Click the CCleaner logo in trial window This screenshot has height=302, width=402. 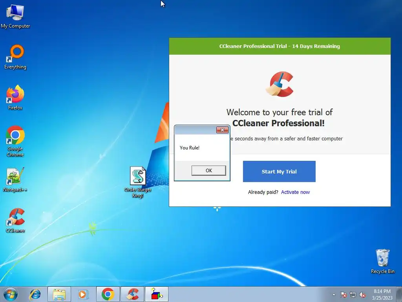click(x=280, y=84)
